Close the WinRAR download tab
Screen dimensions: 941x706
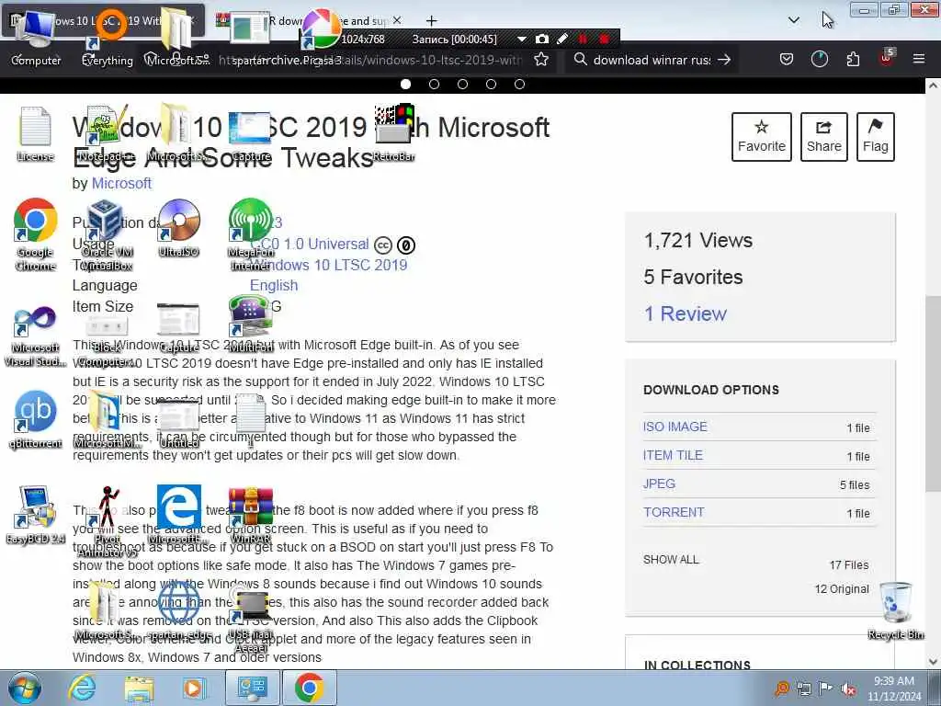click(397, 20)
